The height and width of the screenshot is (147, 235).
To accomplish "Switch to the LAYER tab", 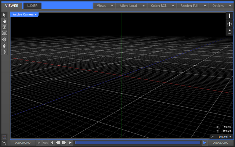I will coord(32,6).
